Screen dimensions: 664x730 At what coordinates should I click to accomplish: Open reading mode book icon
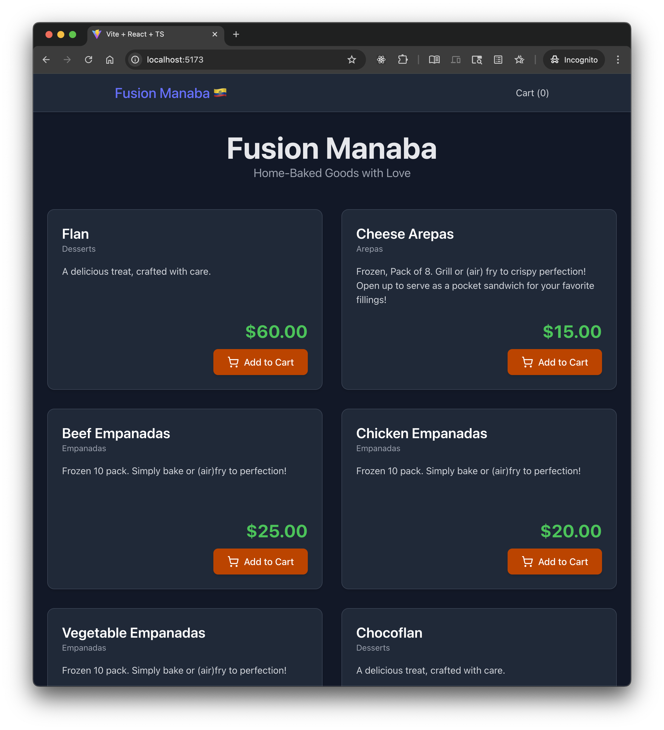pos(434,60)
